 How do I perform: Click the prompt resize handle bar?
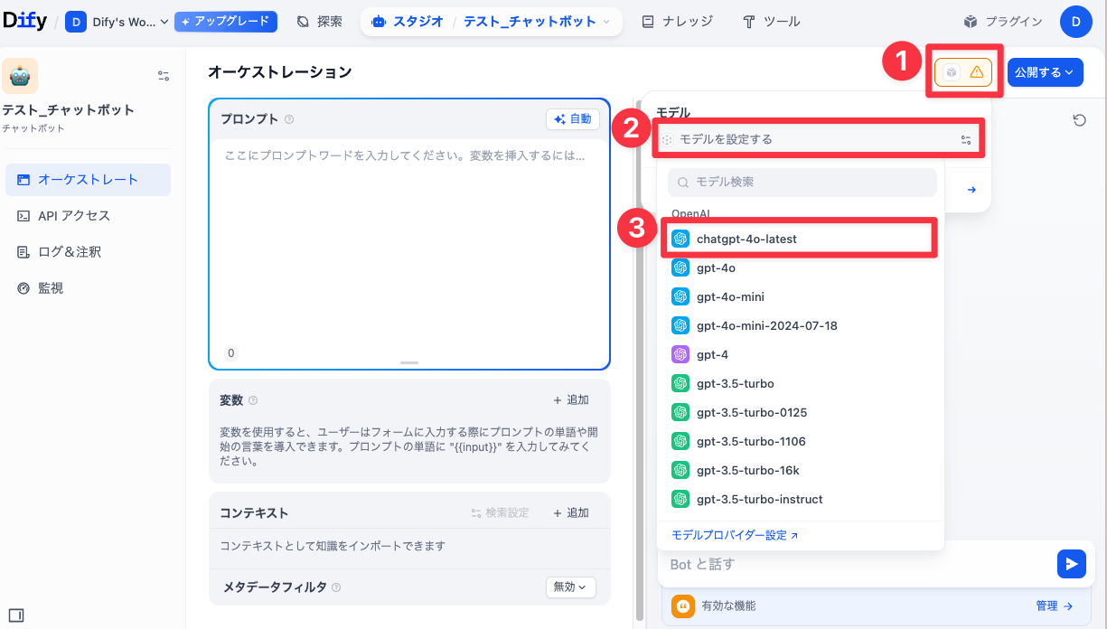click(x=409, y=362)
